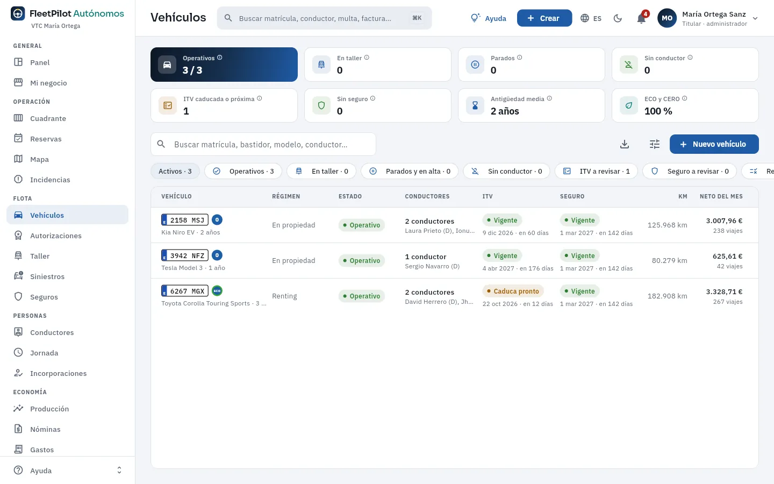Screen dimensions: 774x484
Task: Click the lightbulb Ayuda link
Action: pyautogui.click(x=488, y=18)
